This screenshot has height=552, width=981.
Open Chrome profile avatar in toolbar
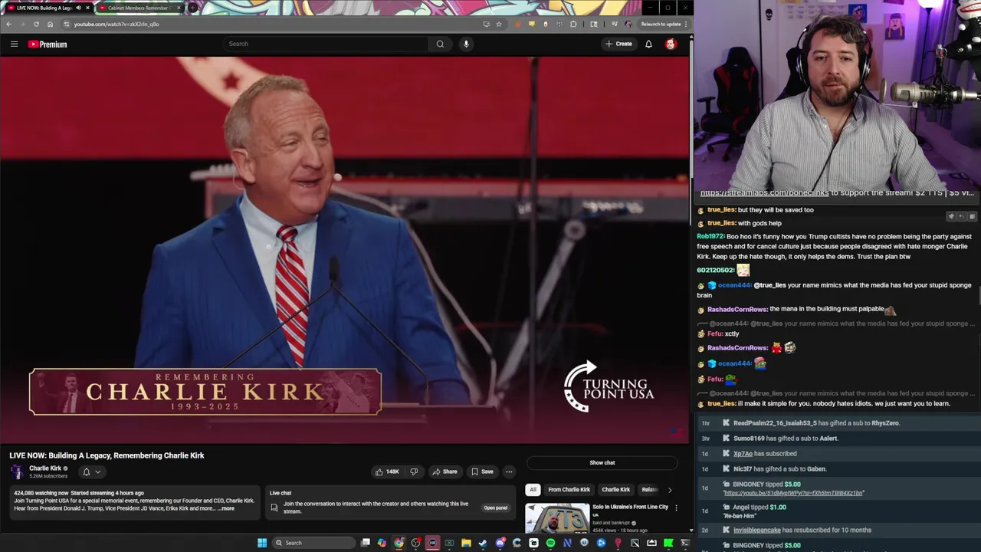pos(628,24)
